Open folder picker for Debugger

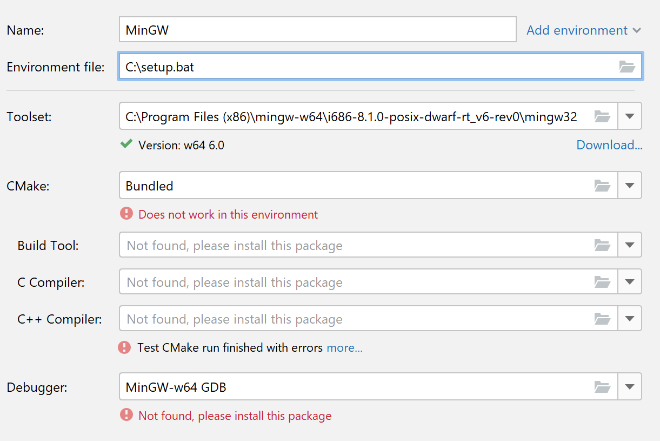pos(602,386)
